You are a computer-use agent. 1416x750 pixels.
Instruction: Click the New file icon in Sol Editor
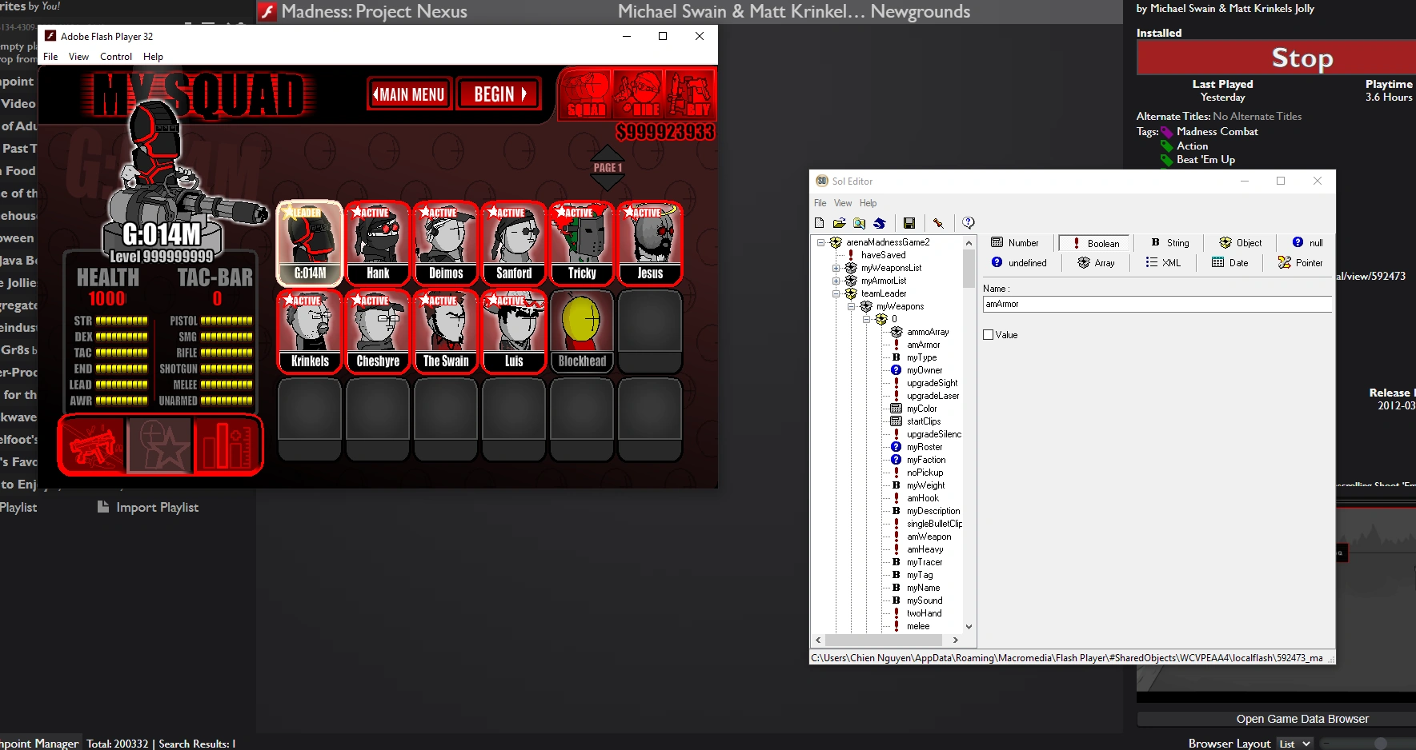pos(819,223)
